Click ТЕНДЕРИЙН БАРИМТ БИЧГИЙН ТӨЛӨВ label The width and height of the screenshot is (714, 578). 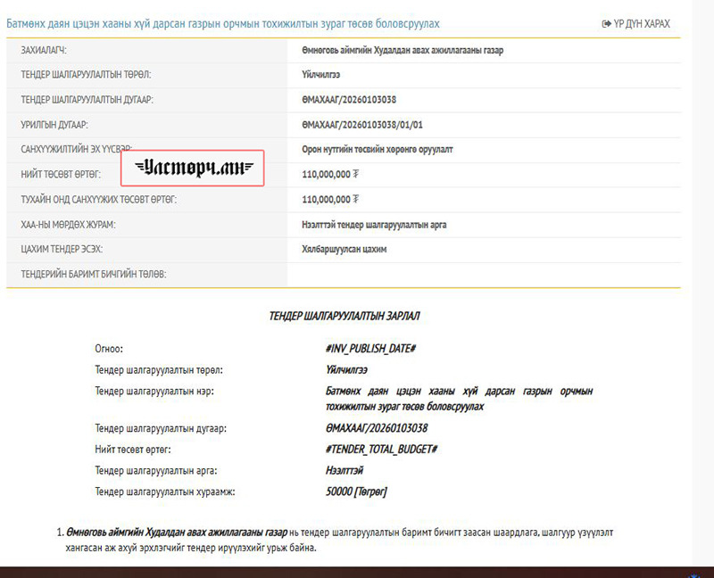pos(94,275)
